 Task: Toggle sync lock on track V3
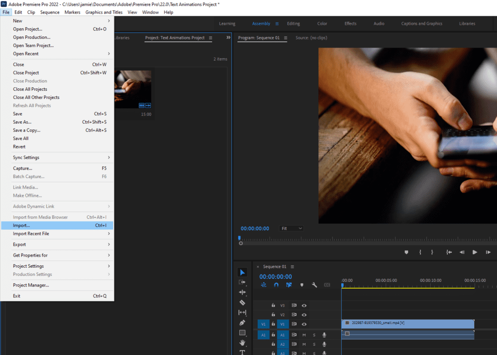[294, 305]
